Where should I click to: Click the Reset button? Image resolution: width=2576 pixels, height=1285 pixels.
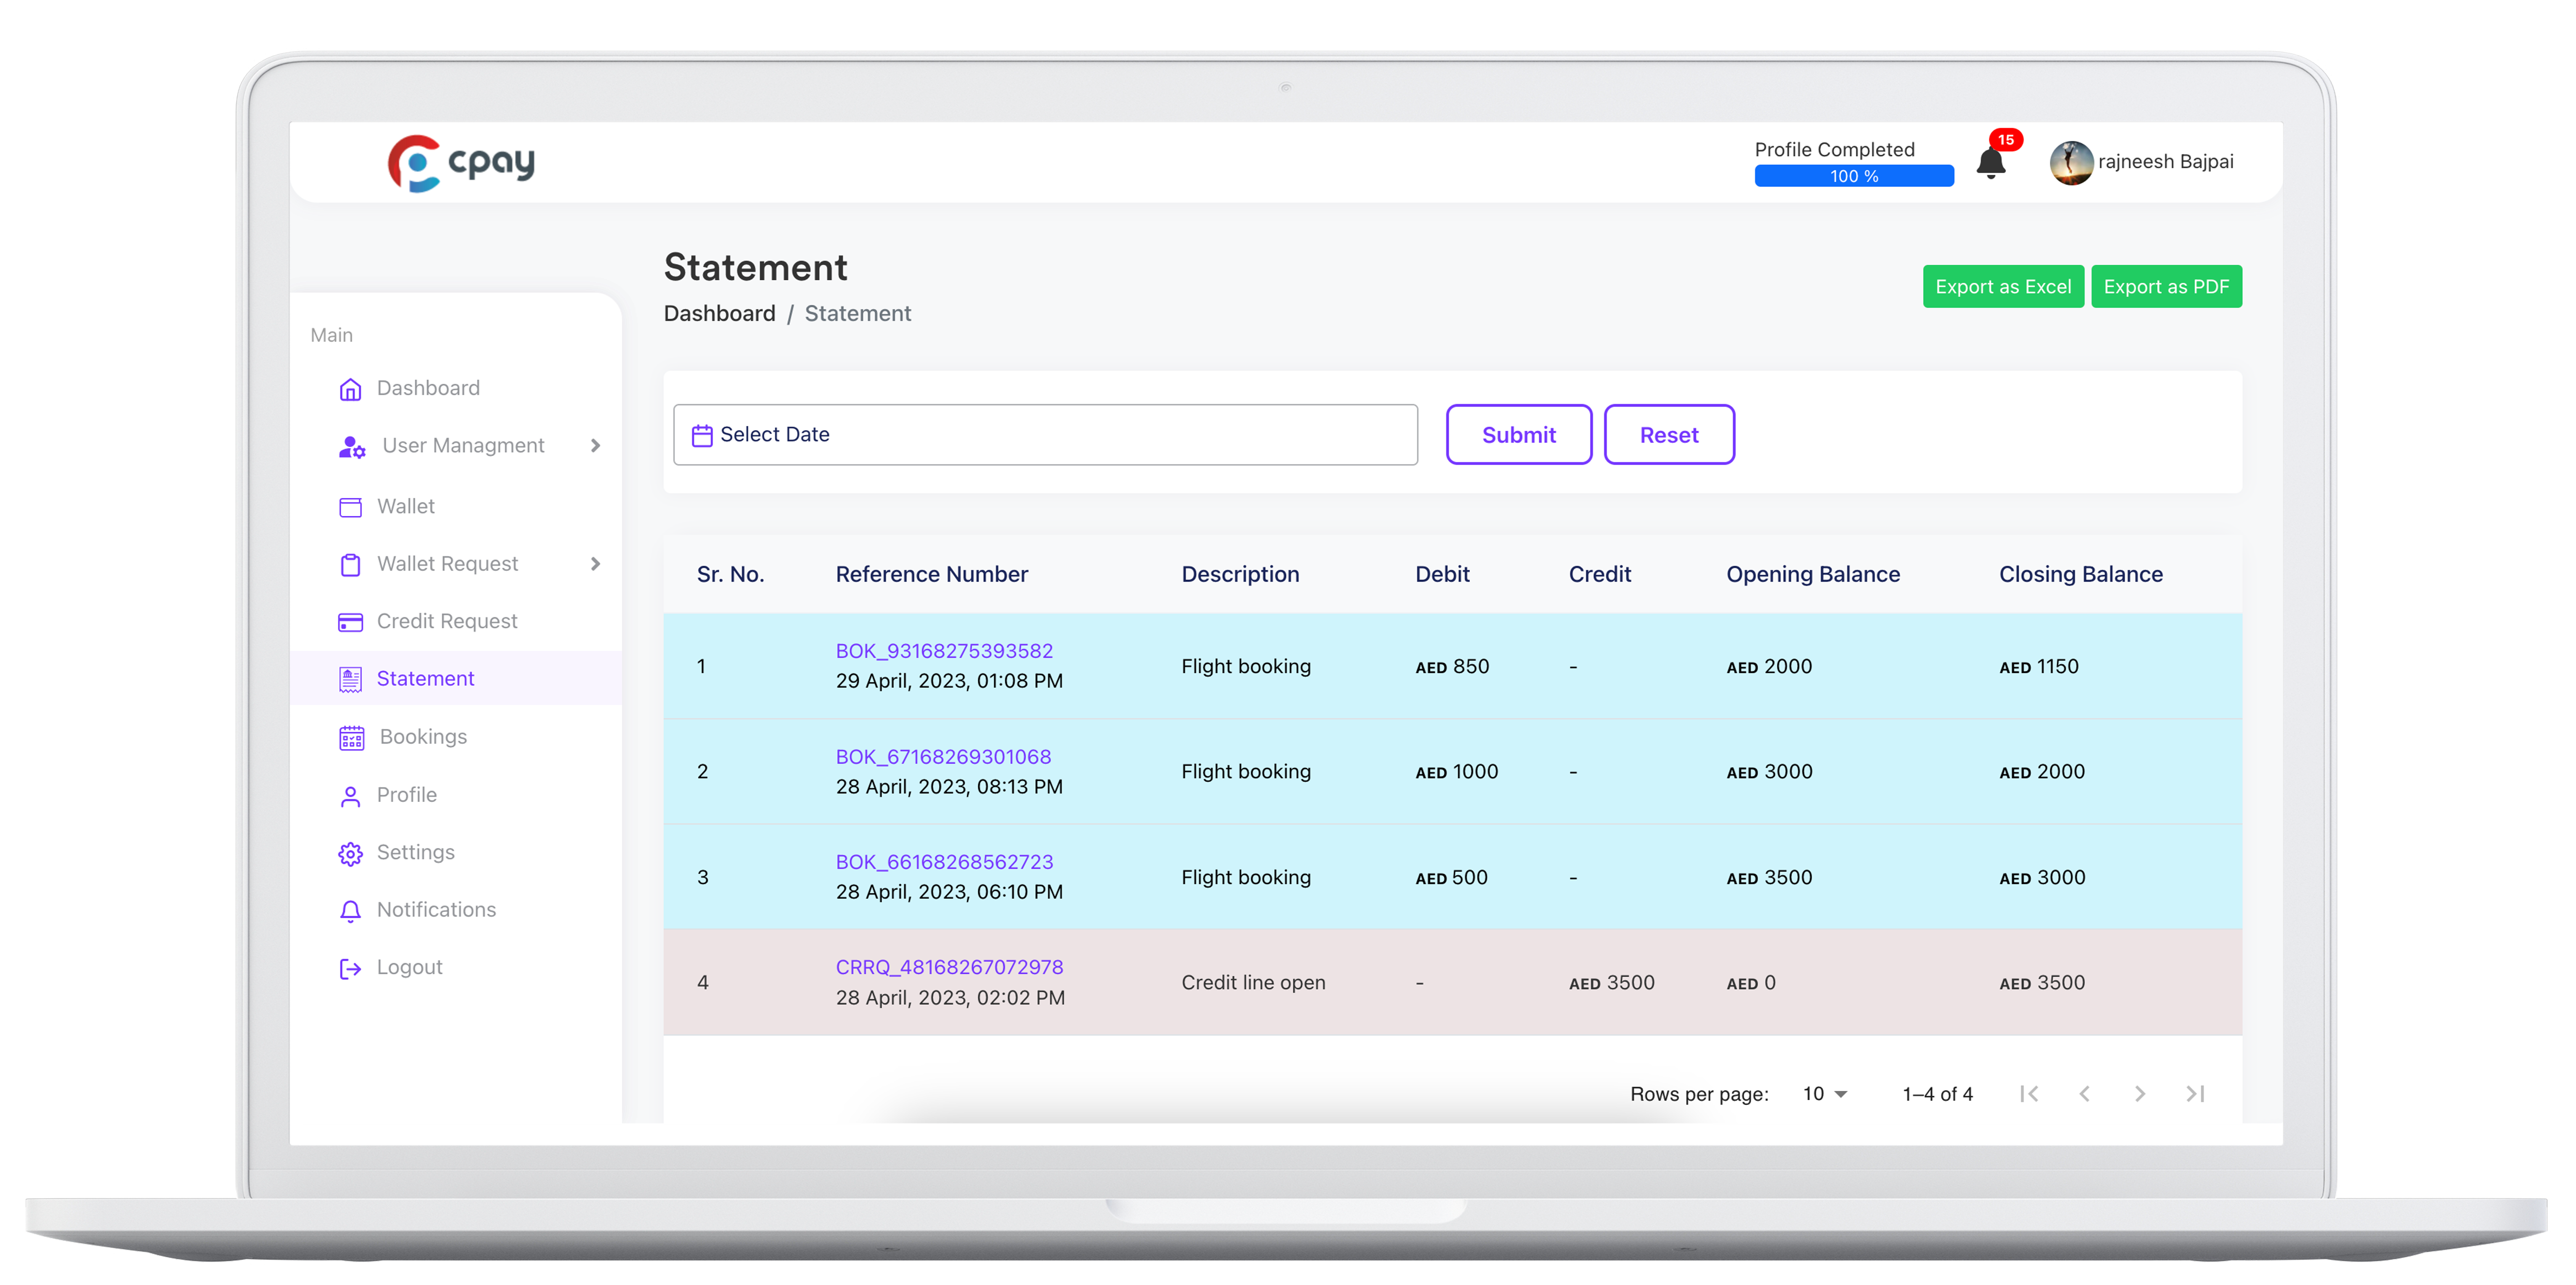pyautogui.click(x=1669, y=435)
